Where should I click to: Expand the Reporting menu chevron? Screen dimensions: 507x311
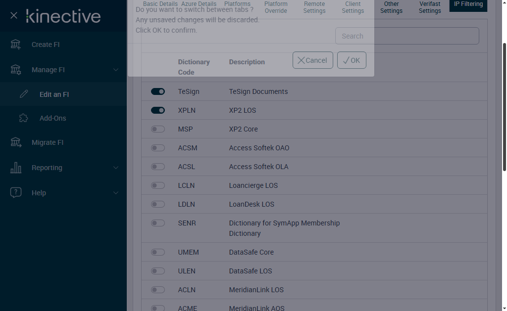pos(115,168)
